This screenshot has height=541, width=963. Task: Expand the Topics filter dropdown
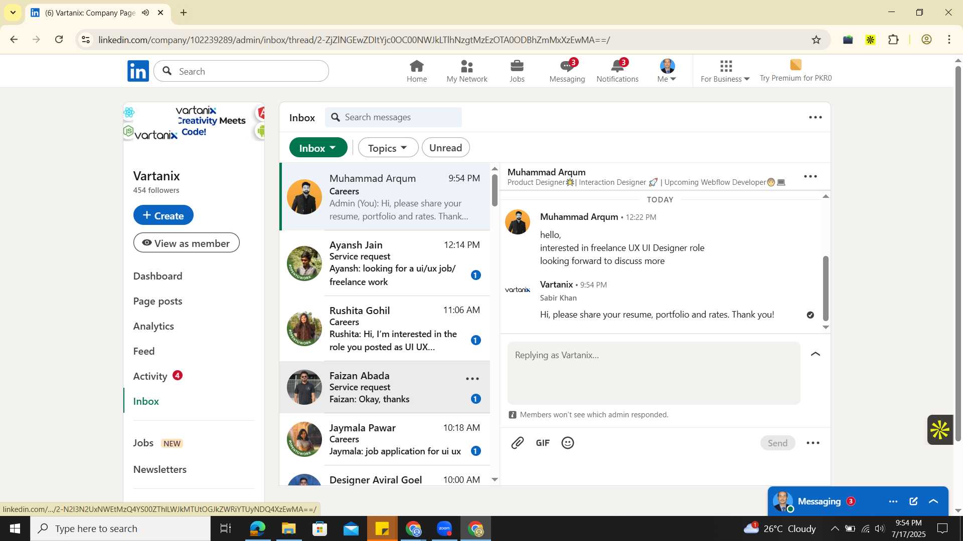click(x=388, y=148)
